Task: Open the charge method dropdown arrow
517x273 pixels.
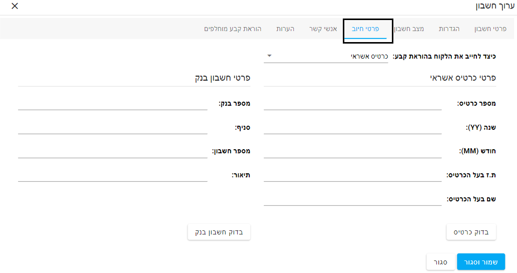Action: pyautogui.click(x=269, y=56)
